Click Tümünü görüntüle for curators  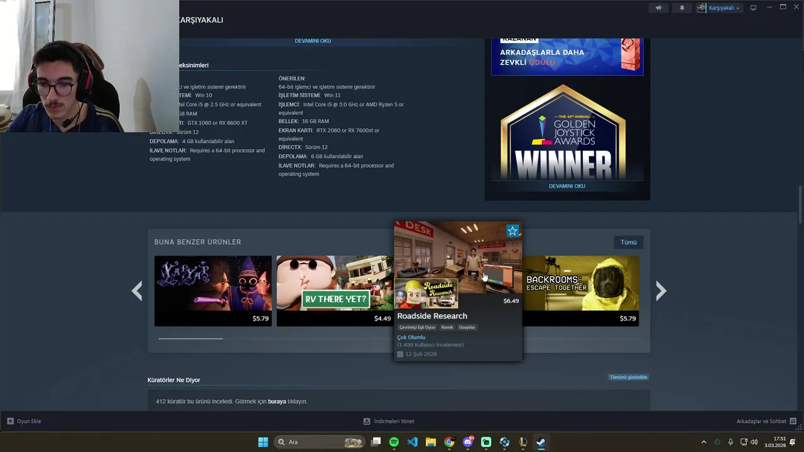pyautogui.click(x=628, y=377)
